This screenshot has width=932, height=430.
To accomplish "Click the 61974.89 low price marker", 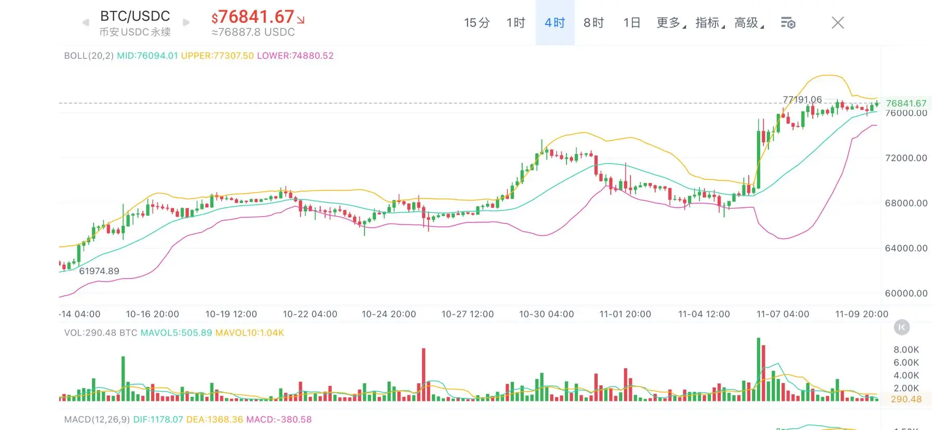I will [99, 271].
